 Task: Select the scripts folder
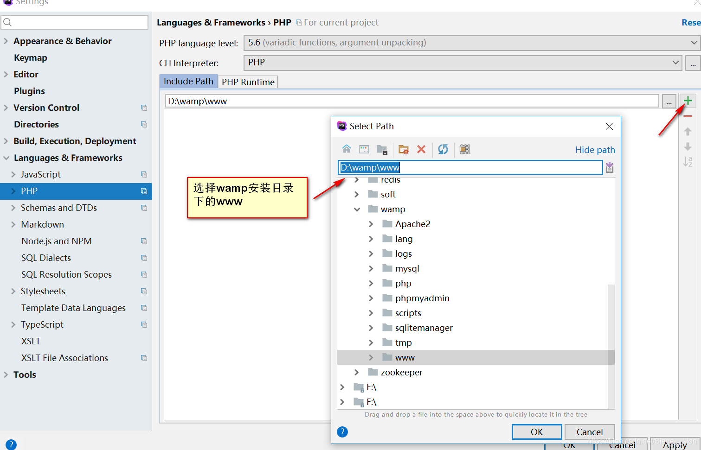click(x=408, y=313)
